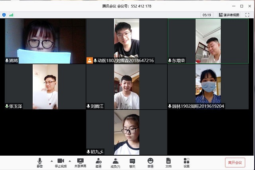
Task: Select 动医1802刘霈森 video tile
Action: click(x=127, y=41)
